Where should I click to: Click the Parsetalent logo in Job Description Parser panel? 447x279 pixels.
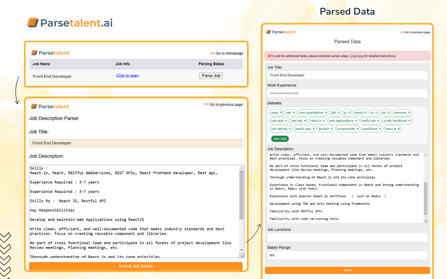tap(50, 106)
